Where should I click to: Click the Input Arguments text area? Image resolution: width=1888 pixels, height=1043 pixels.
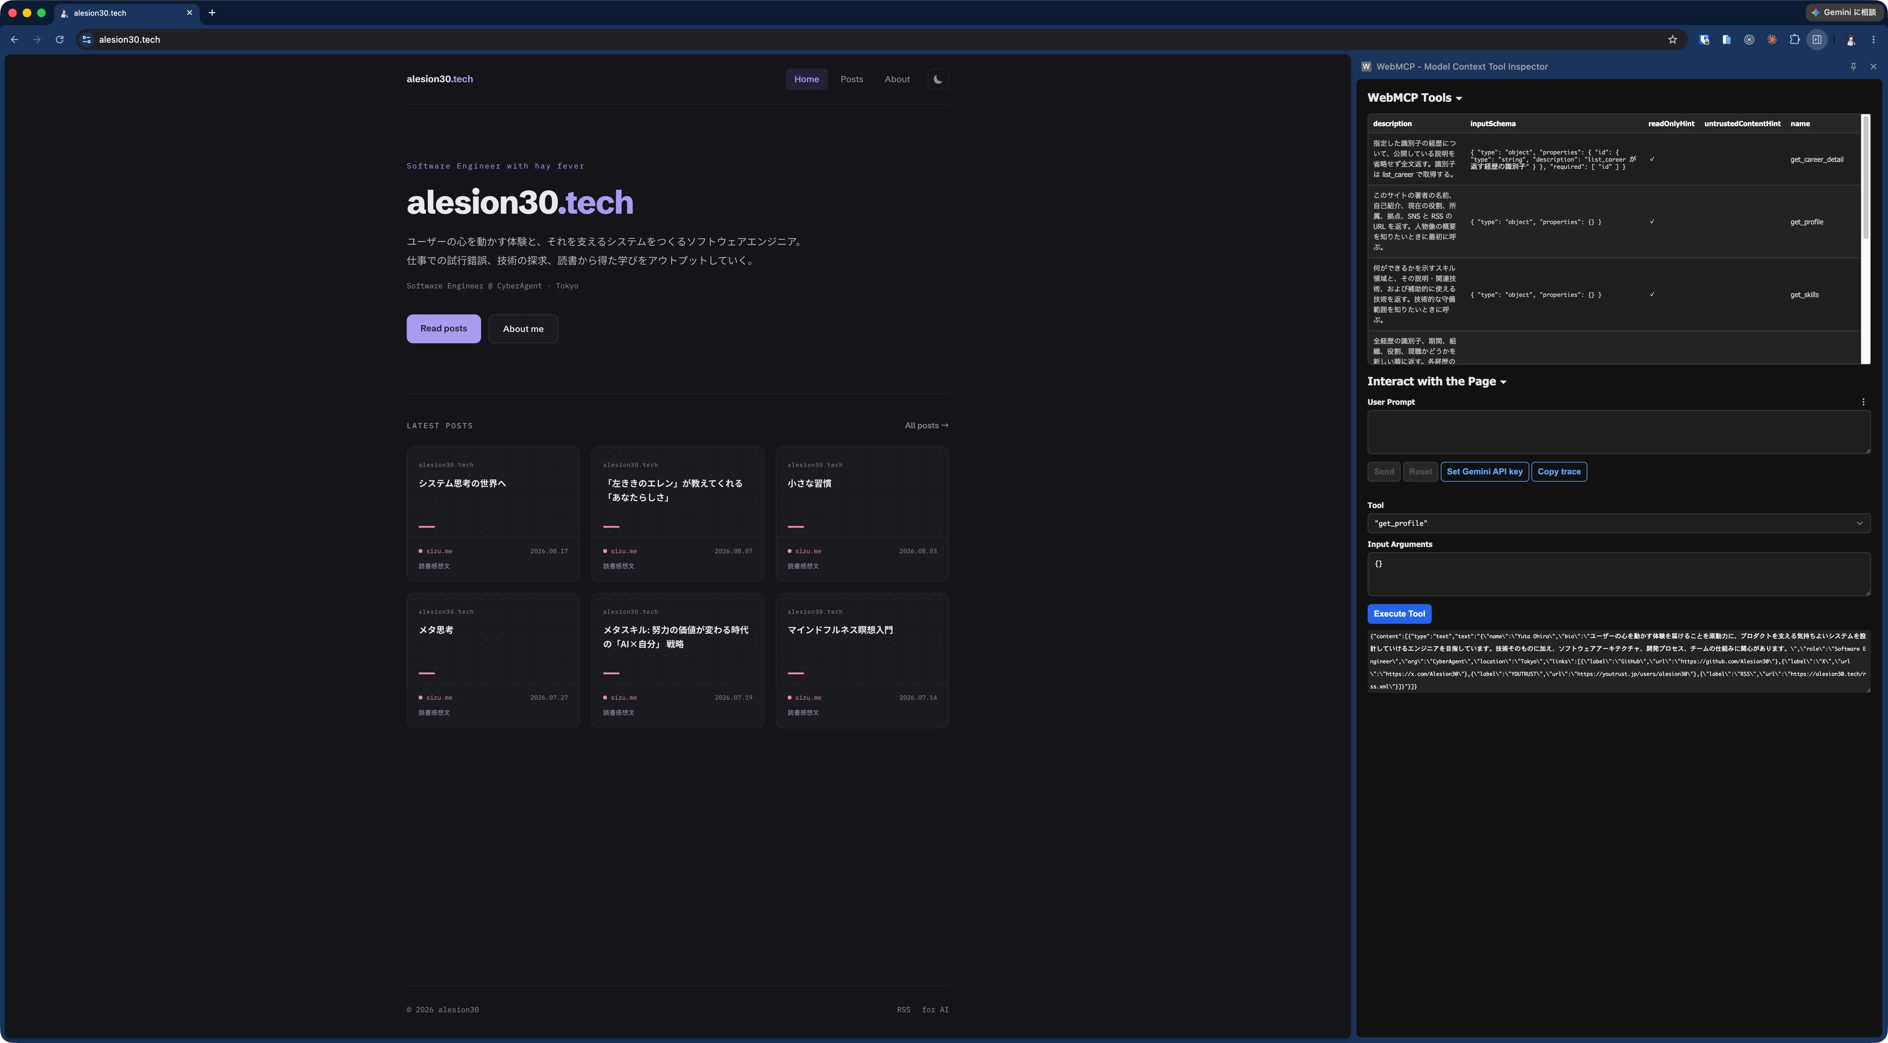pos(1618,574)
